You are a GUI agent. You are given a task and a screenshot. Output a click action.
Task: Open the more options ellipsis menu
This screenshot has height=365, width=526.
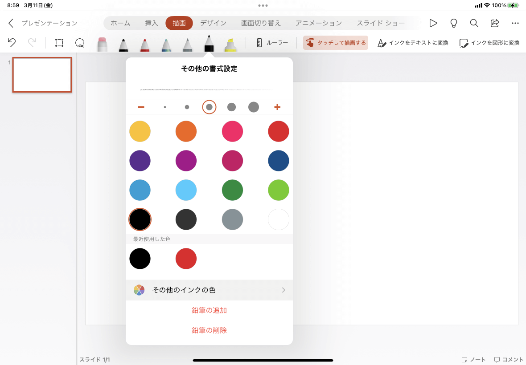click(515, 23)
